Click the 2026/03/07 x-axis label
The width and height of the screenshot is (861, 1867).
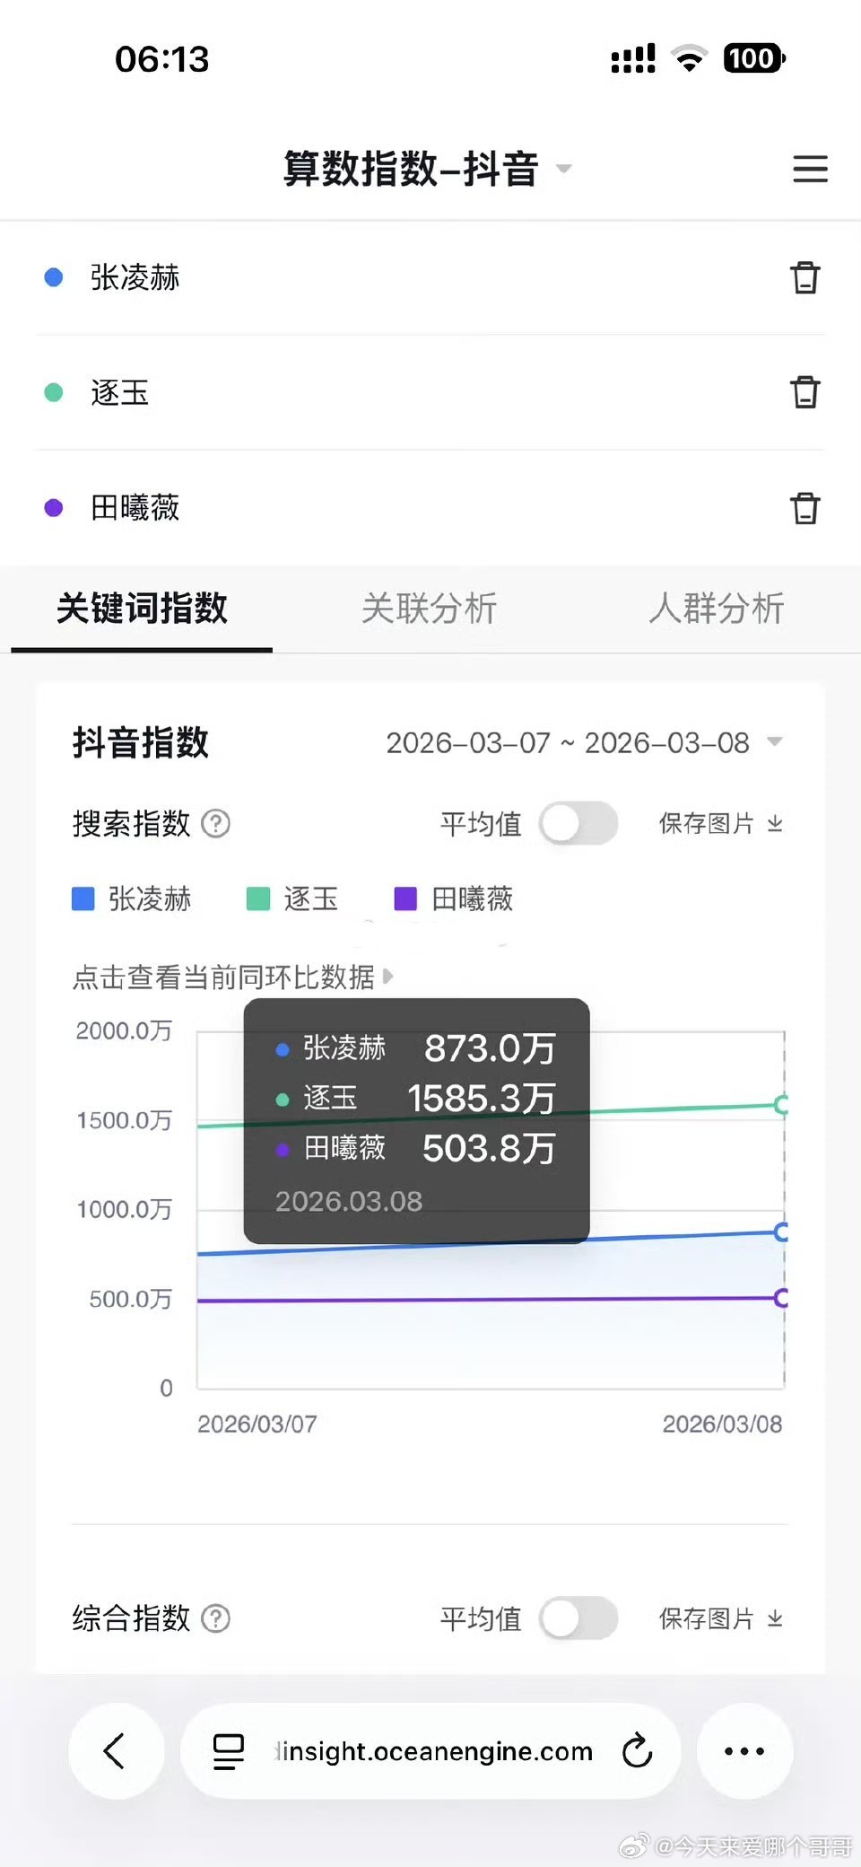point(257,1424)
